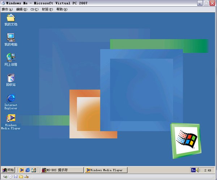Click the 2:49 system clock
This screenshot has width=217, height=180.
point(208,170)
